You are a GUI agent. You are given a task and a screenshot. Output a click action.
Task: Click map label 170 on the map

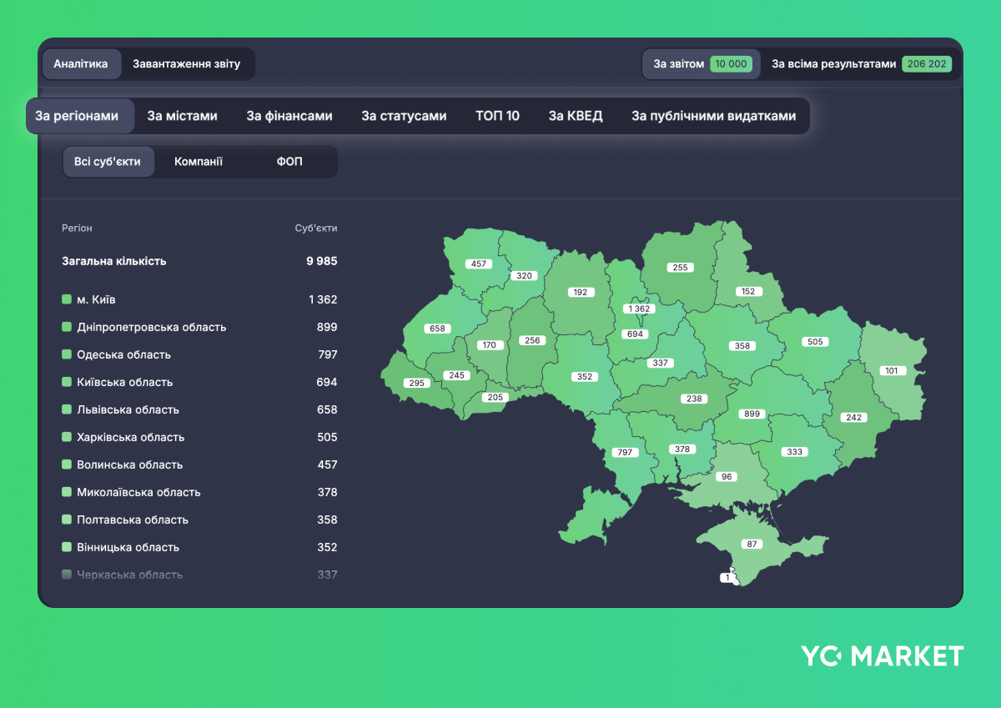pyautogui.click(x=490, y=344)
